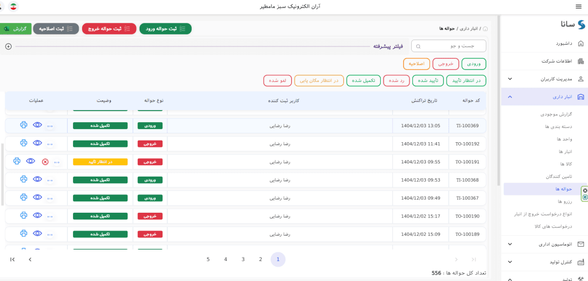588x281 pixels.
Task: Print the TO-100191 voucher
Action: click(x=17, y=161)
